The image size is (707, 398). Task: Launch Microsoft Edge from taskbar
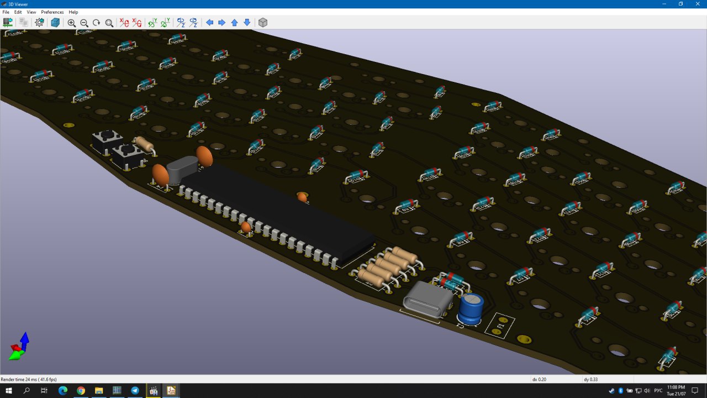coord(62,391)
